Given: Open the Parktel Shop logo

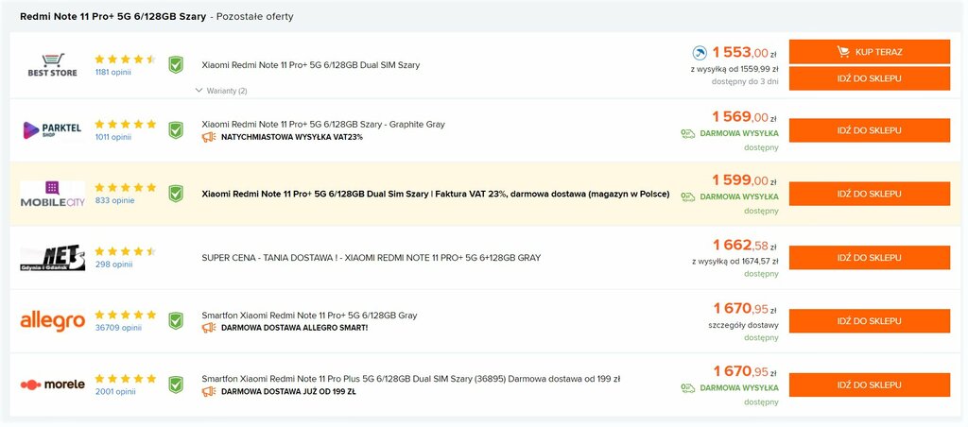Looking at the screenshot, I should [x=53, y=130].
